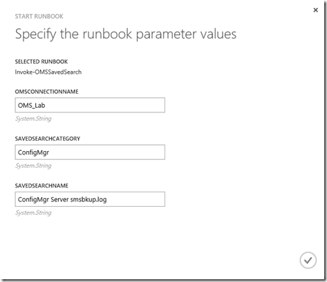
Task: Close the Start Runbook dialog
Action: click(x=316, y=10)
